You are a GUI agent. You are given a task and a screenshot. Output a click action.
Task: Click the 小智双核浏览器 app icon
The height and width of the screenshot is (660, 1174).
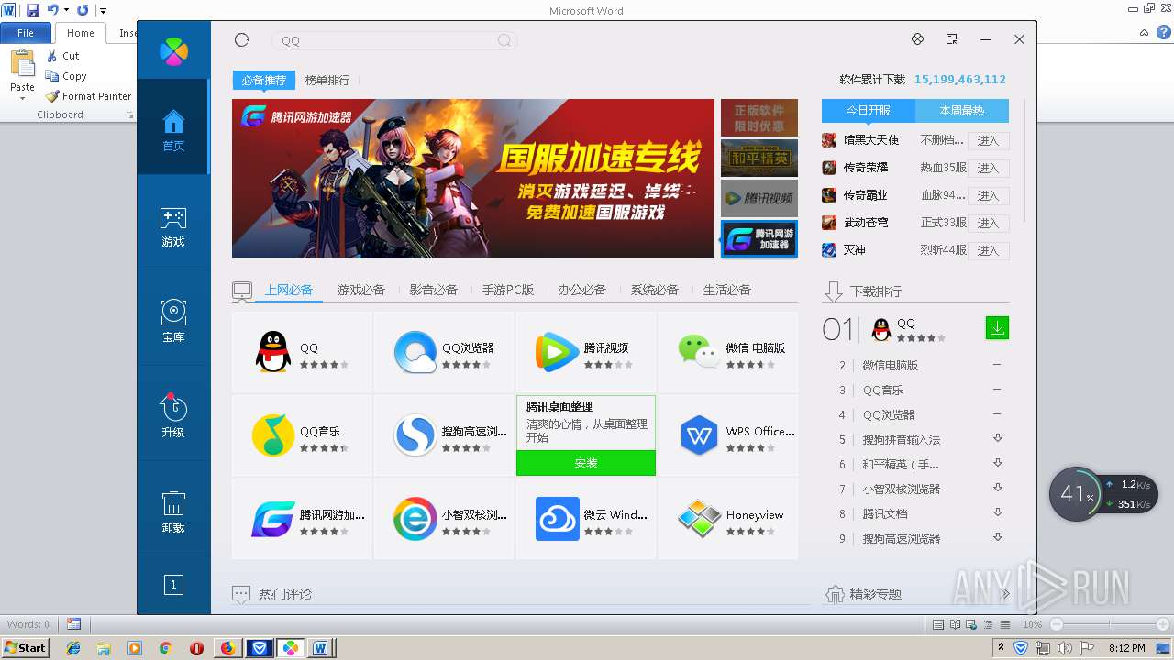coord(415,519)
